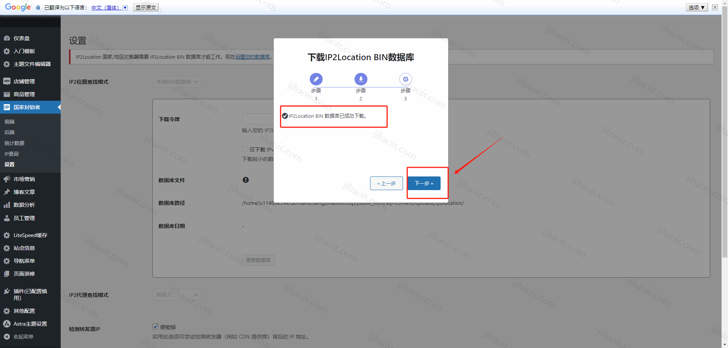728x348 pixels.
Task: Click the 更新数据库 button
Action: click(x=258, y=260)
